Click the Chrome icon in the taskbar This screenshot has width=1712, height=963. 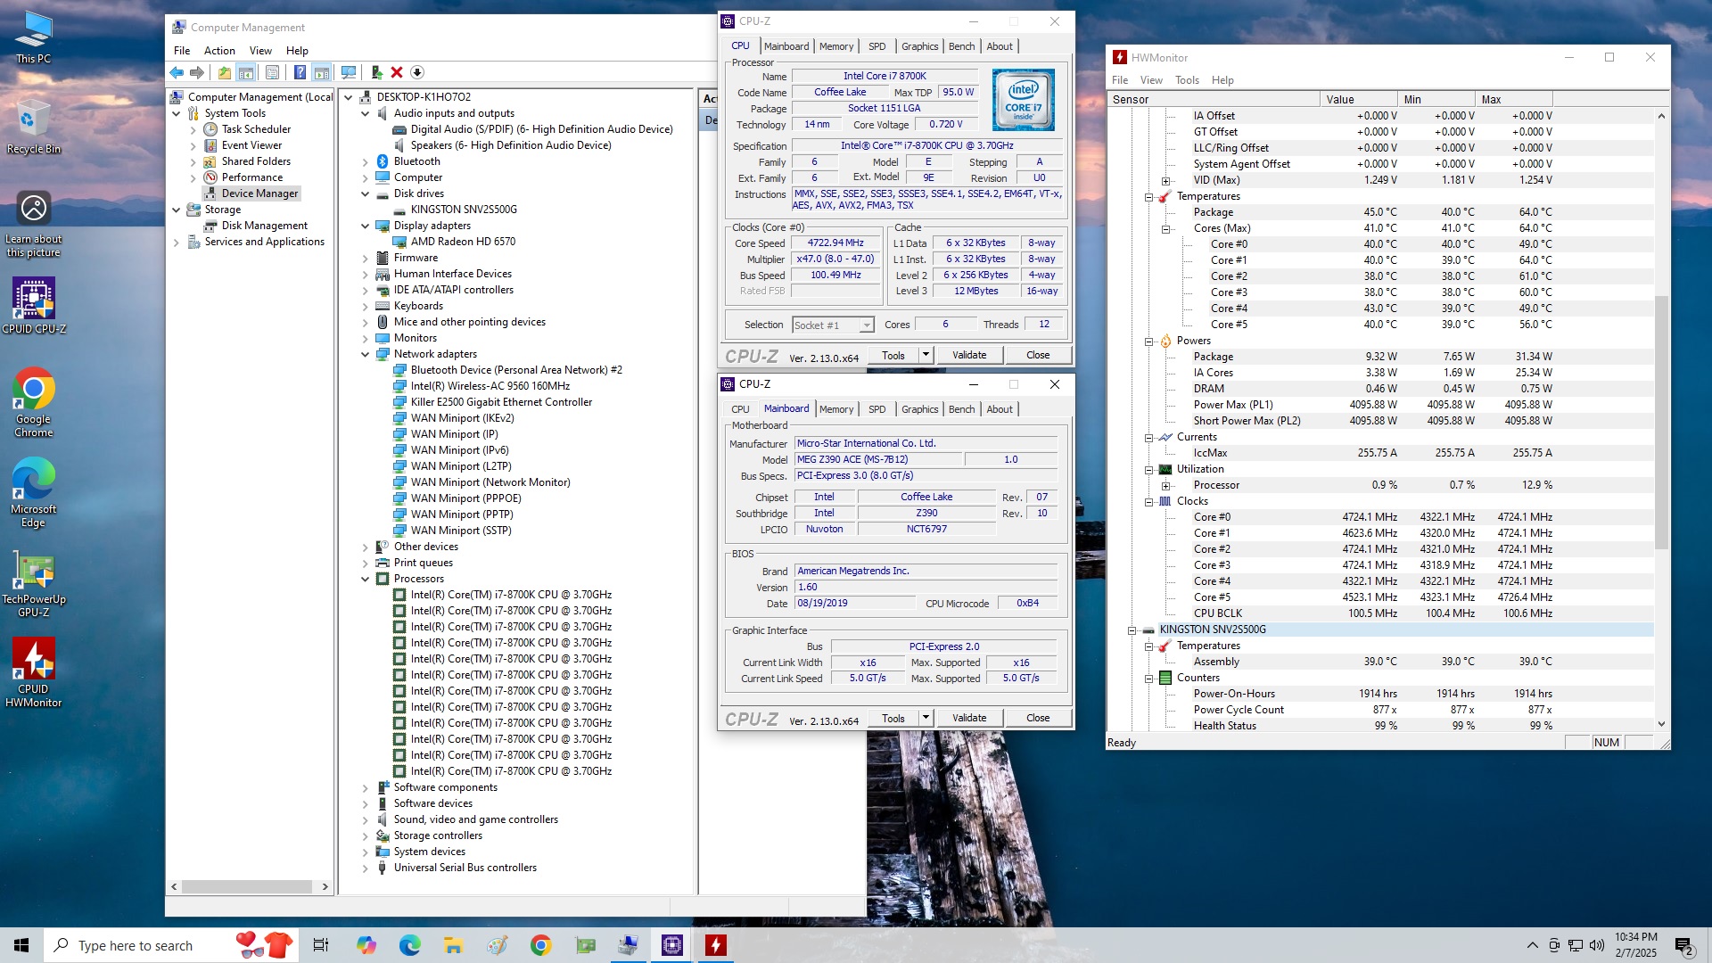pos(540,945)
